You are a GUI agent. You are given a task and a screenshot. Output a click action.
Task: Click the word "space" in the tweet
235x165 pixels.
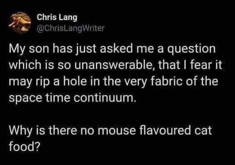(x=25, y=98)
